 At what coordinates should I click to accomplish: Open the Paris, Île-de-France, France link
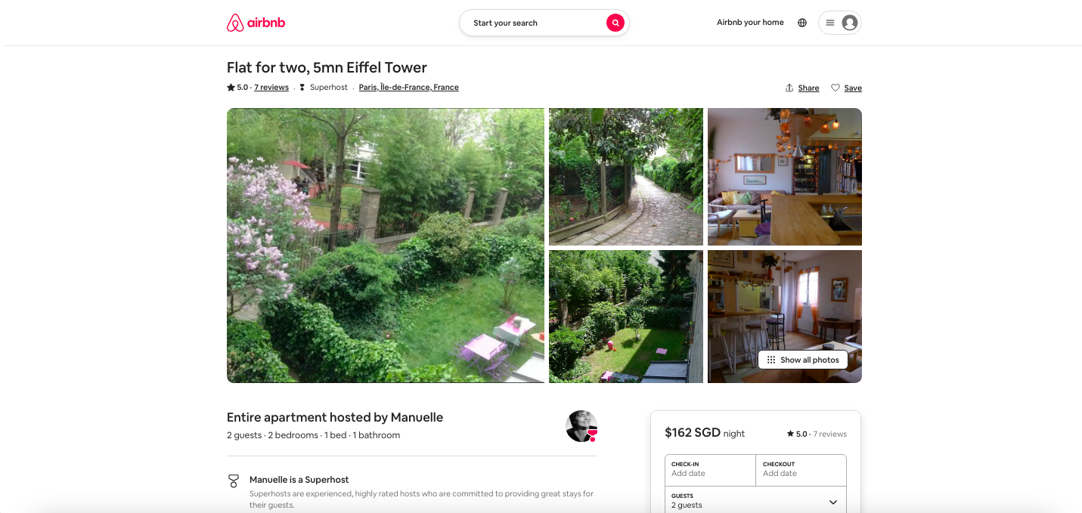coord(409,88)
